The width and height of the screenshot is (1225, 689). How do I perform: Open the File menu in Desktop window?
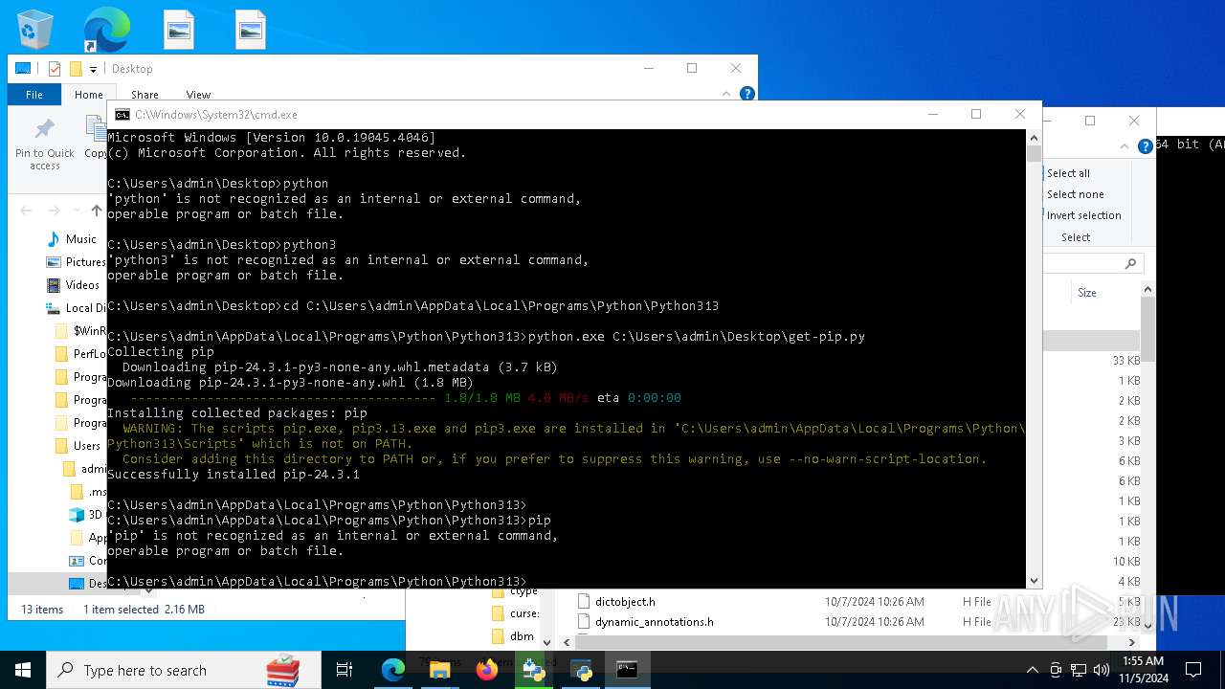pos(34,95)
